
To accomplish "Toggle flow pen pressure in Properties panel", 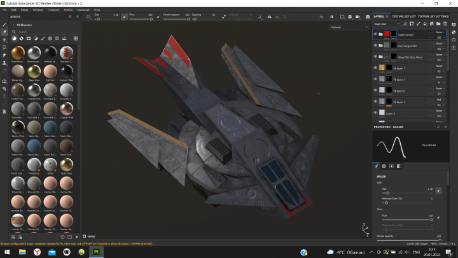I will pyautogui.click(x=438, y=217).
